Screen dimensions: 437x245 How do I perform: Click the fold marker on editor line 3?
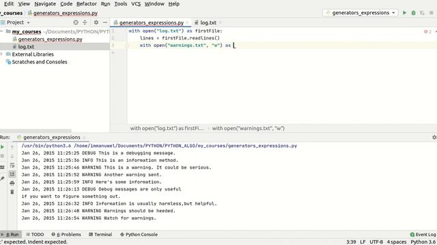click(127, 46)
